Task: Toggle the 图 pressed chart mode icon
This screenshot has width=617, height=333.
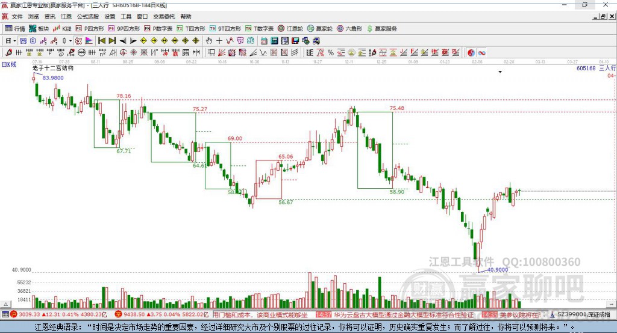Action: click(23, 41)
